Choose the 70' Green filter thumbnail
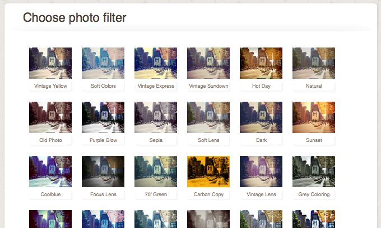Screen dimensions: 381x228 [156, 172]
